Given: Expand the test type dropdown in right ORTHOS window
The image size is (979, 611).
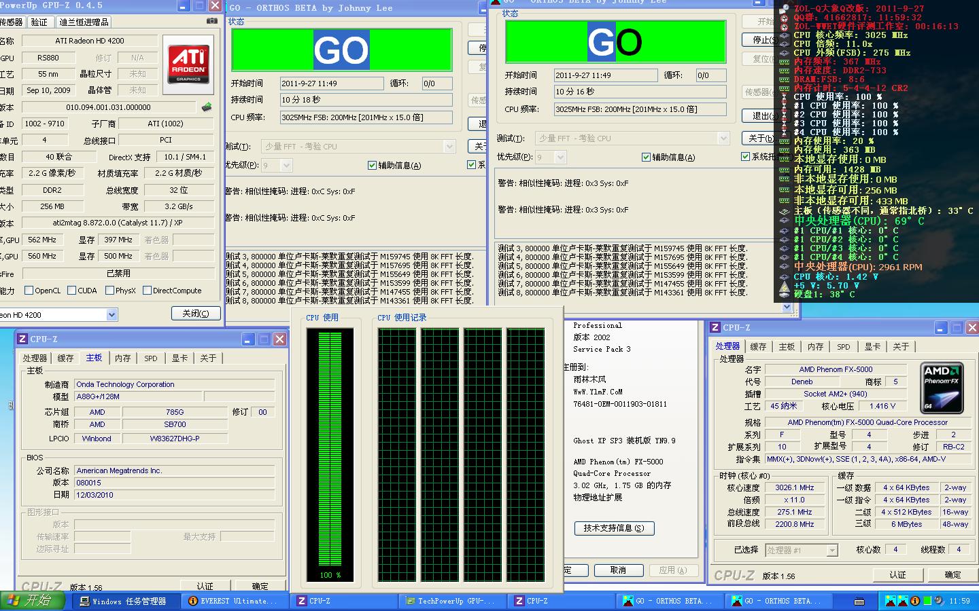Looking at the screenshot, I should tap(723, 138).
